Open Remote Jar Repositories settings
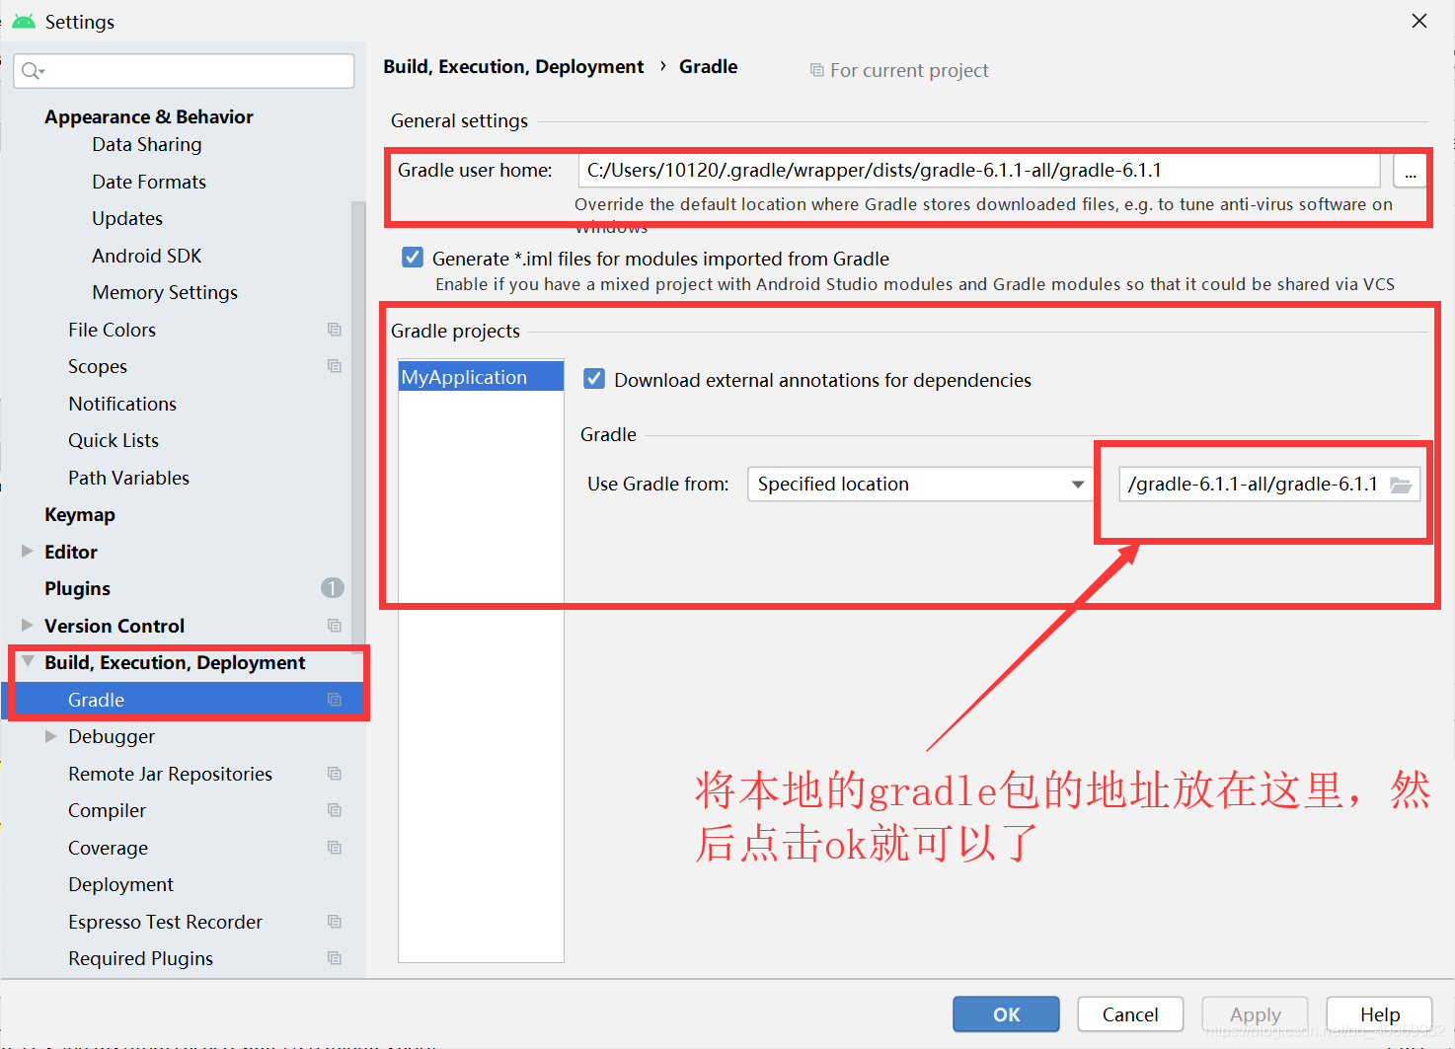The image size is (1455, 1049). tap(170, 774)
